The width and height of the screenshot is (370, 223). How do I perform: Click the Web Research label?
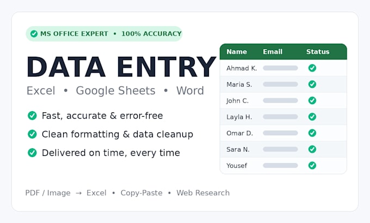click(203, 192)
